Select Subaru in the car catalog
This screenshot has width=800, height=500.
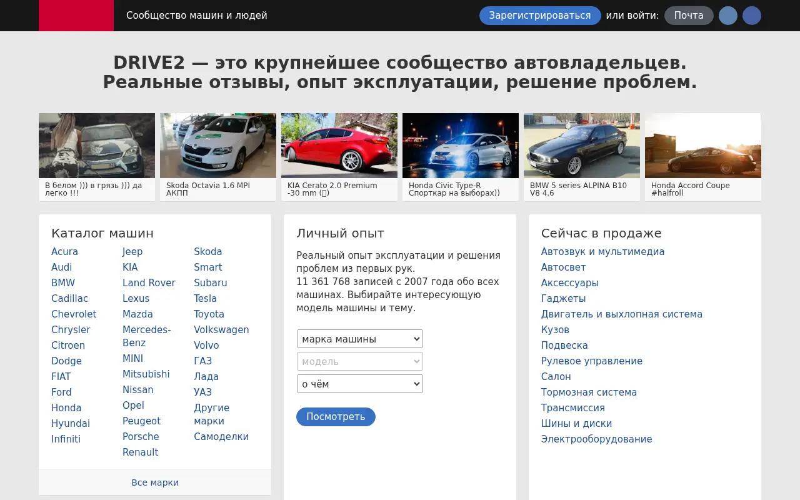[x=211, y=283]
